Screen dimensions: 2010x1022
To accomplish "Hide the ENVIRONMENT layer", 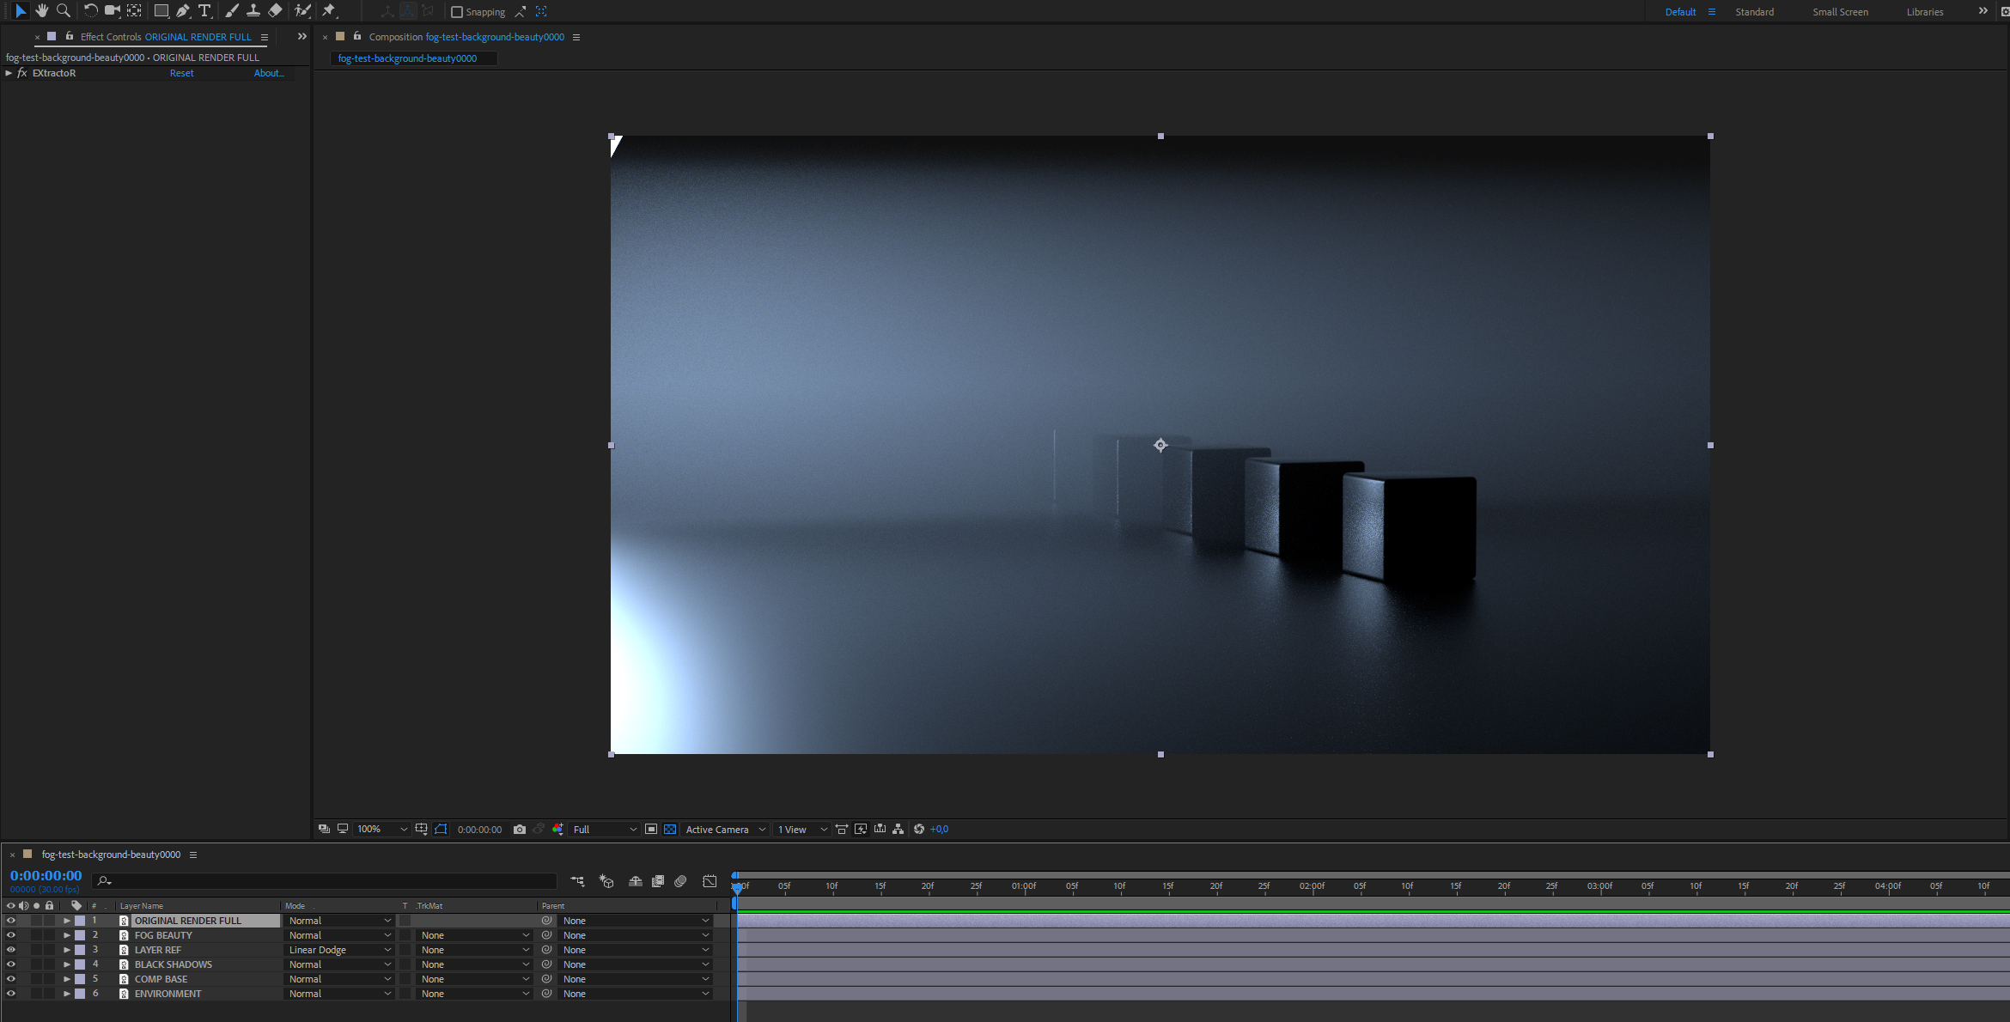I will click(11, 994).
